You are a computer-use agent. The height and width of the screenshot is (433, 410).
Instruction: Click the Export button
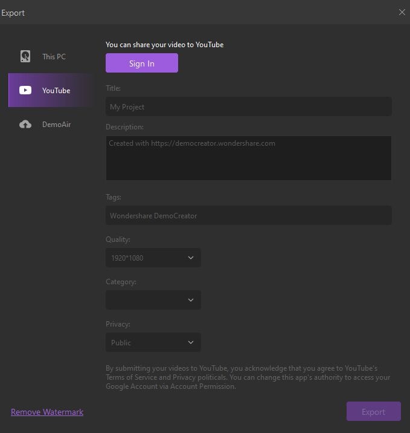tap(373, 412)
